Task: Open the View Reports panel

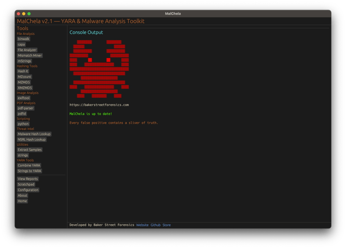Action: tap(27, 179)
